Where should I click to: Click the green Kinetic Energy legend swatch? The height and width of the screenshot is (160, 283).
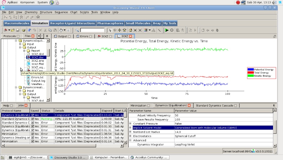[250, 76]
